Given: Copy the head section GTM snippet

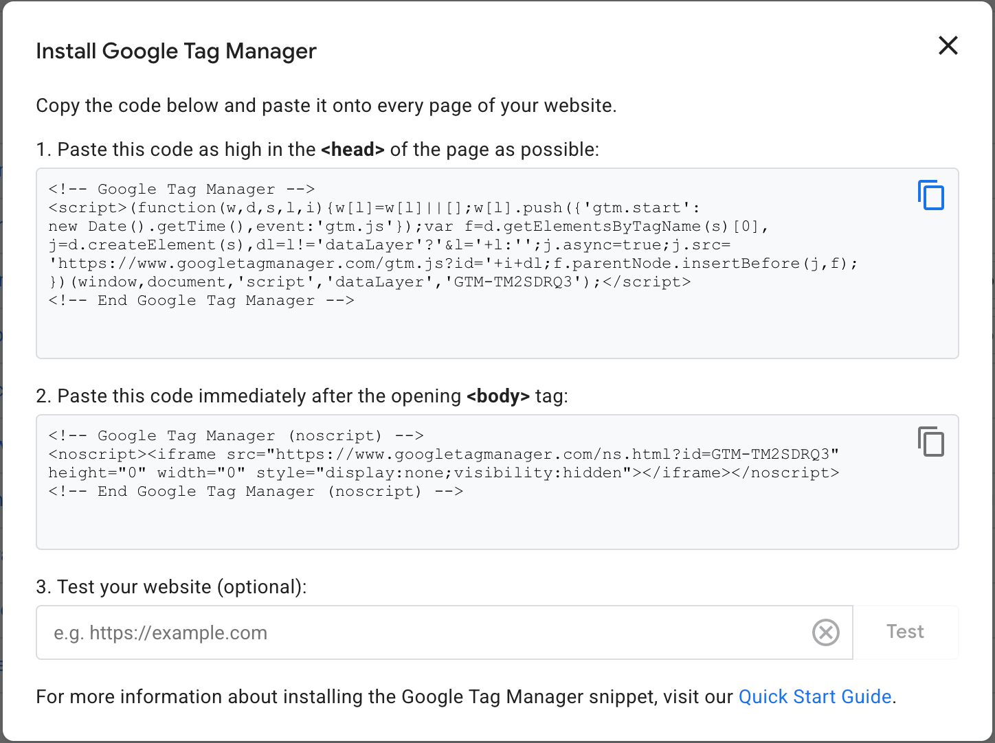Looking at the screenshot, I should (931, 196).
